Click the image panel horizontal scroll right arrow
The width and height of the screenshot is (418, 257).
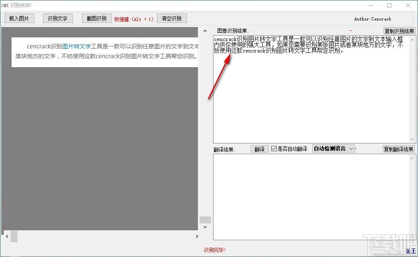(x=197, y=236)
